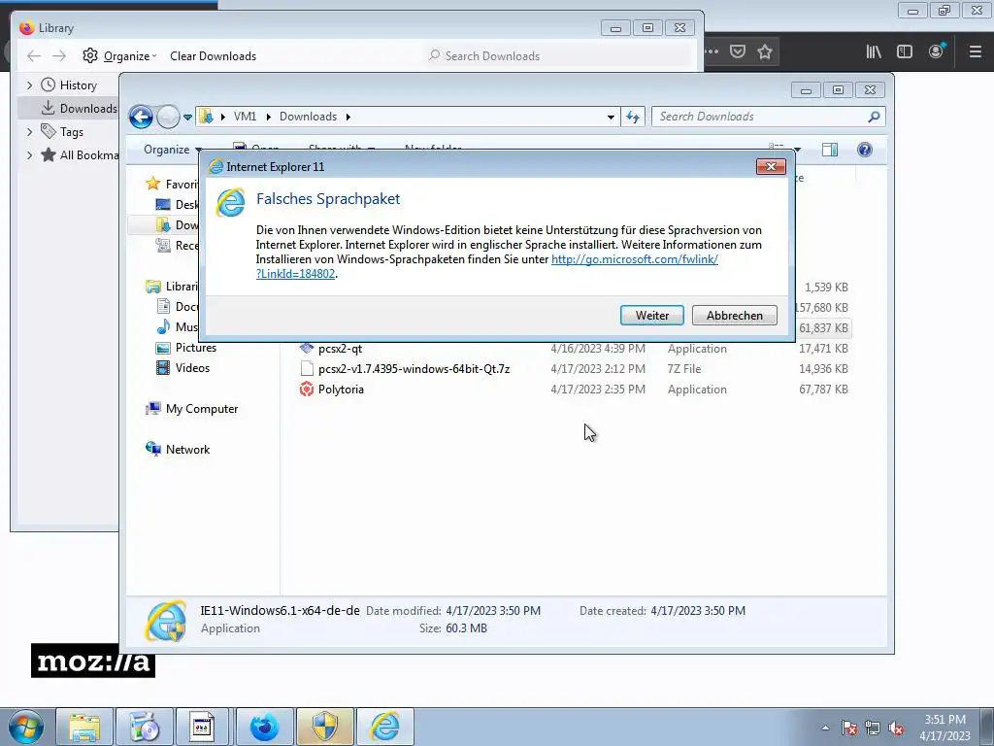Click the Abbrechen button in the dialog
Viewport: 994px width, 746px height.
tap(734, 316)
